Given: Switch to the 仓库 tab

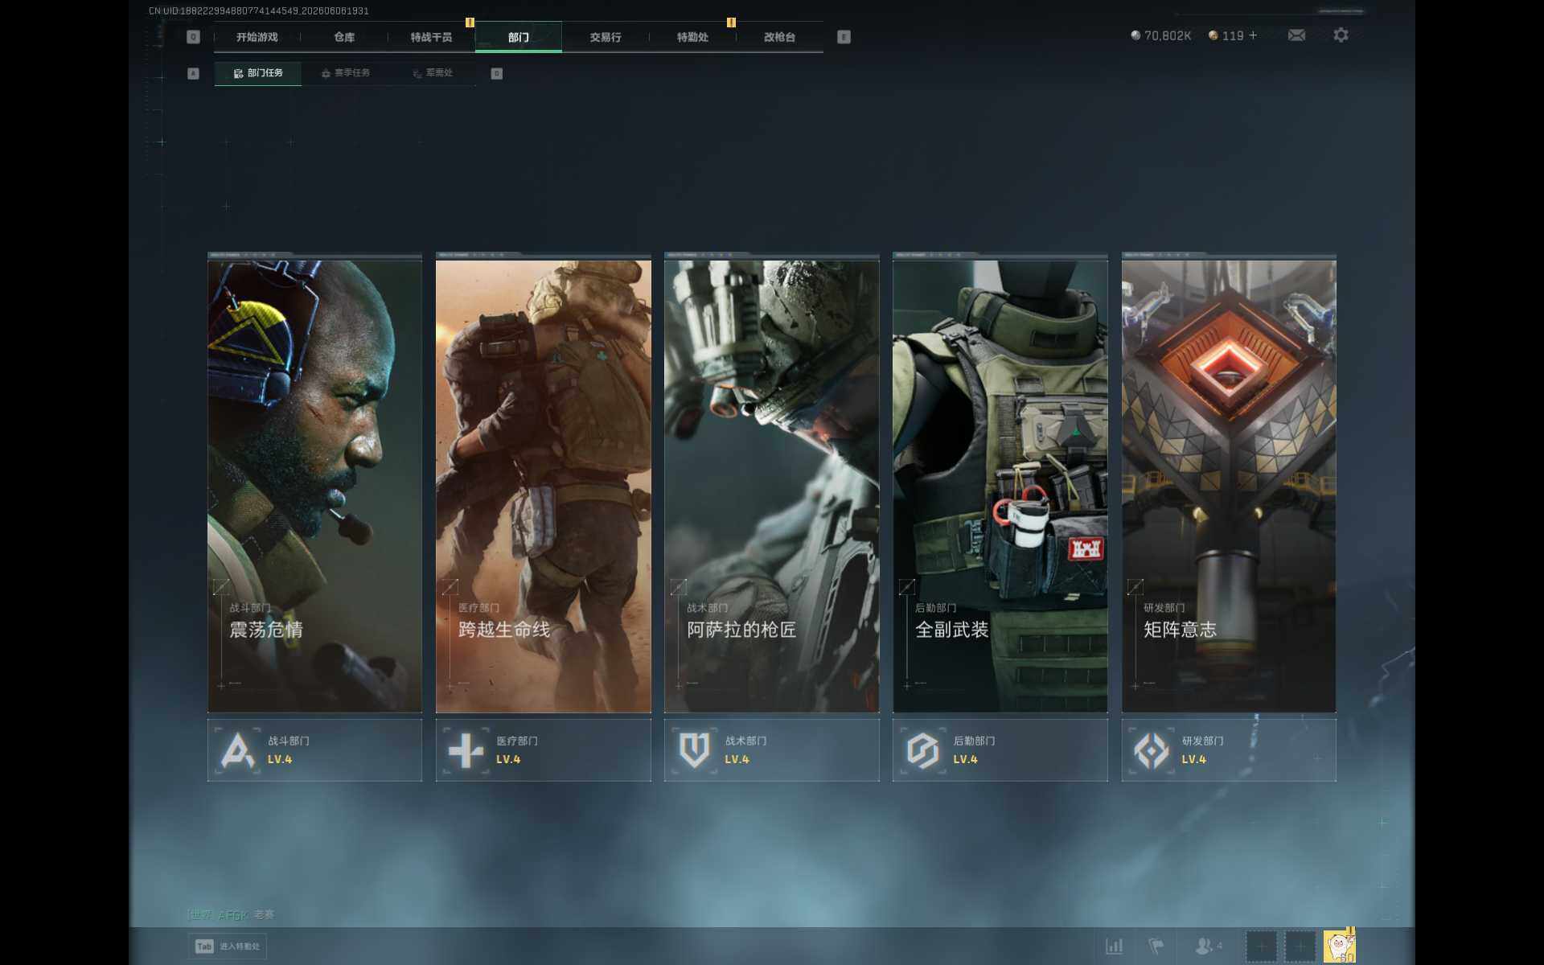Looking at the screenshot, I should click(x=344, y=37).
